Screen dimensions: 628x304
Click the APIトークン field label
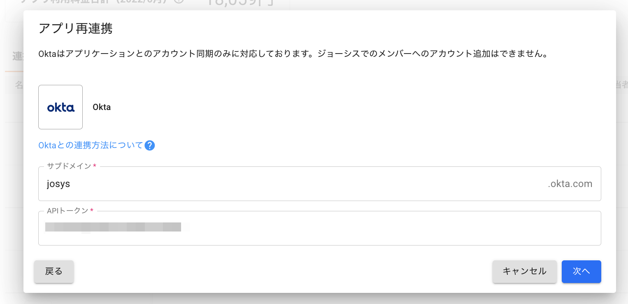coord(67,210)
